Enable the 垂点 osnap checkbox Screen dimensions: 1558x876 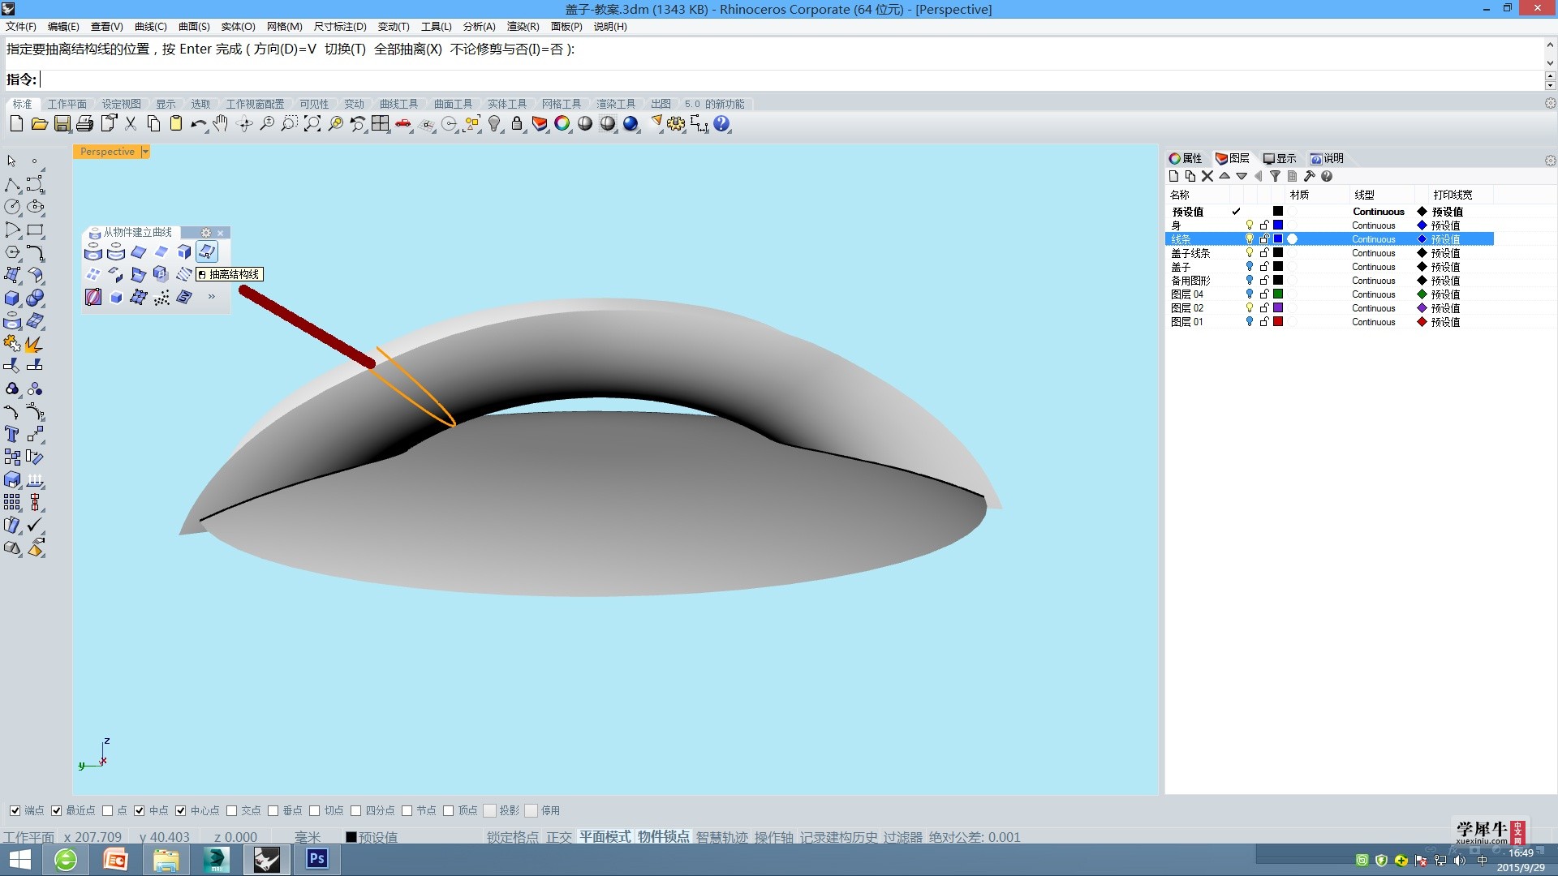[273, 810]
